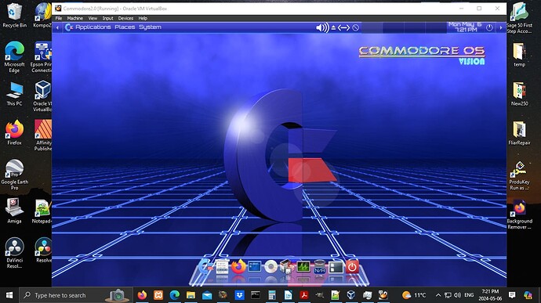Launch Firefox from the Commodore dock

click(x=238, y=267)
